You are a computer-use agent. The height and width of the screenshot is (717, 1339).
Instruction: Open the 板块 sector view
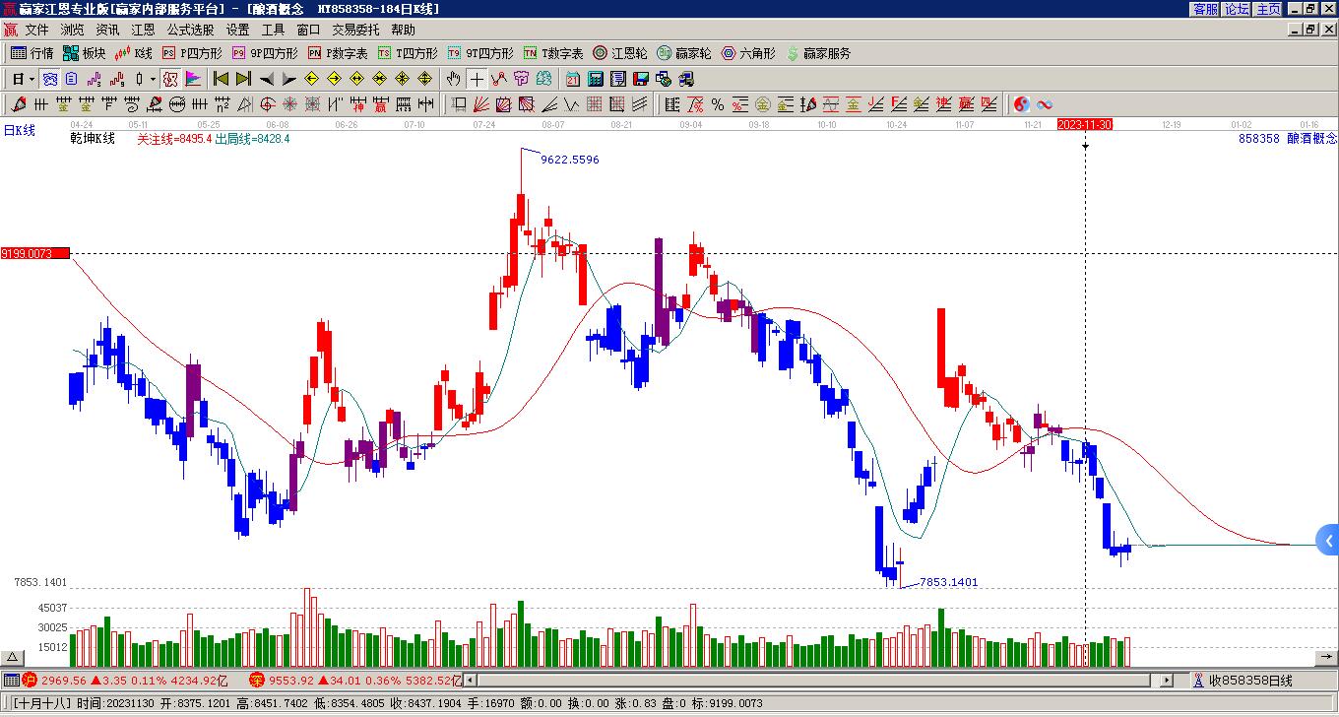pos(85,53)
